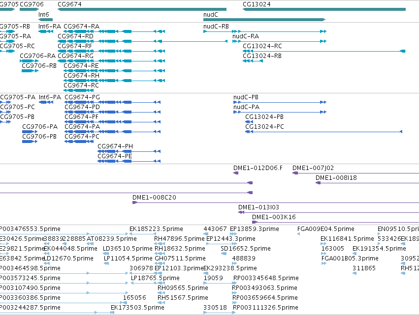
Task: Select the CG13024 gene bar
Action: tap(324, 9)
